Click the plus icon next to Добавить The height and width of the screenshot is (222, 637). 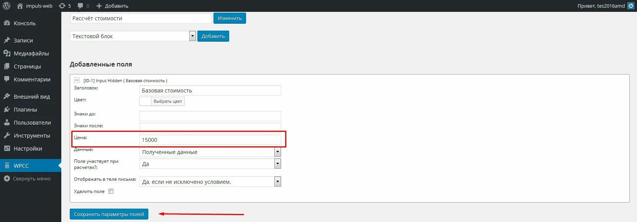point(99,6)
